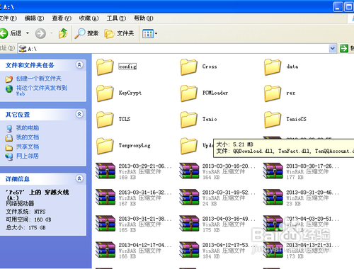Expand the address bar dropdown
Image resolution: width=354 pixels, height=269 pixels.
(x=333, y=49)
